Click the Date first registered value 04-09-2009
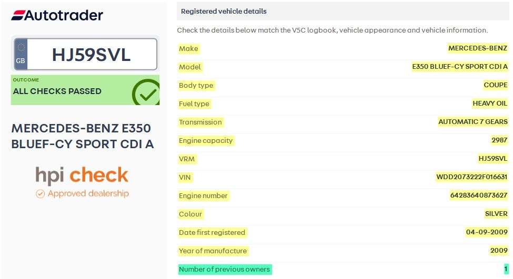The image size is (513, 279). pos(487,232)
